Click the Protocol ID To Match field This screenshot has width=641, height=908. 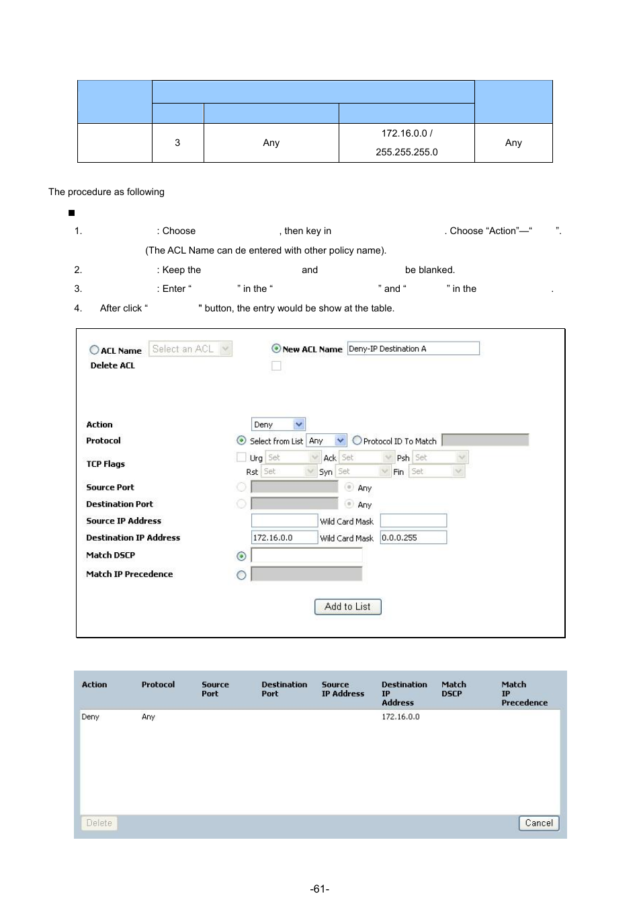coord(485,440)
